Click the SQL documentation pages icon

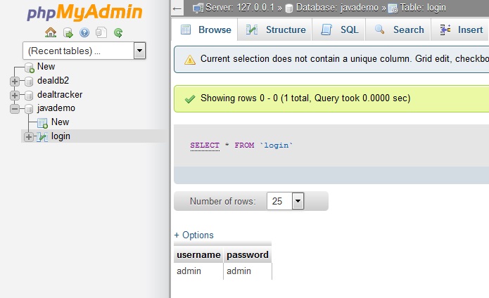tap(101, 32)
